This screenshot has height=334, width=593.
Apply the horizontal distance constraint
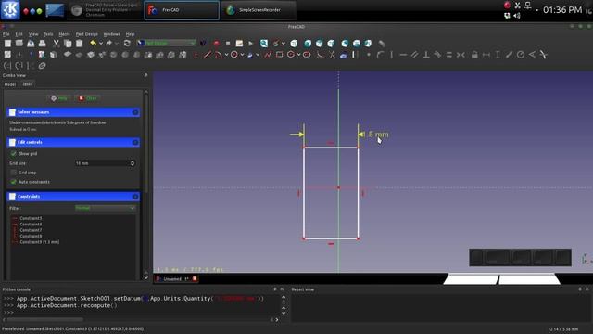coord(486,55)
